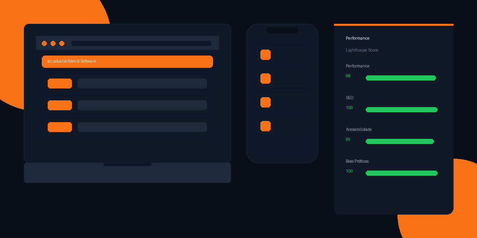Click the Boas Práticas metric label
The height and width of the screenshot is (238, 477).
point(357,161)
